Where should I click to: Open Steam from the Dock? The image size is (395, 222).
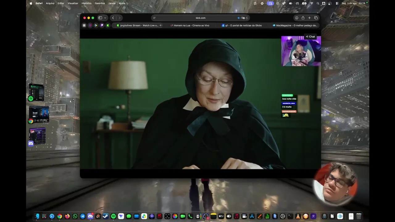[x=106, y=216]
